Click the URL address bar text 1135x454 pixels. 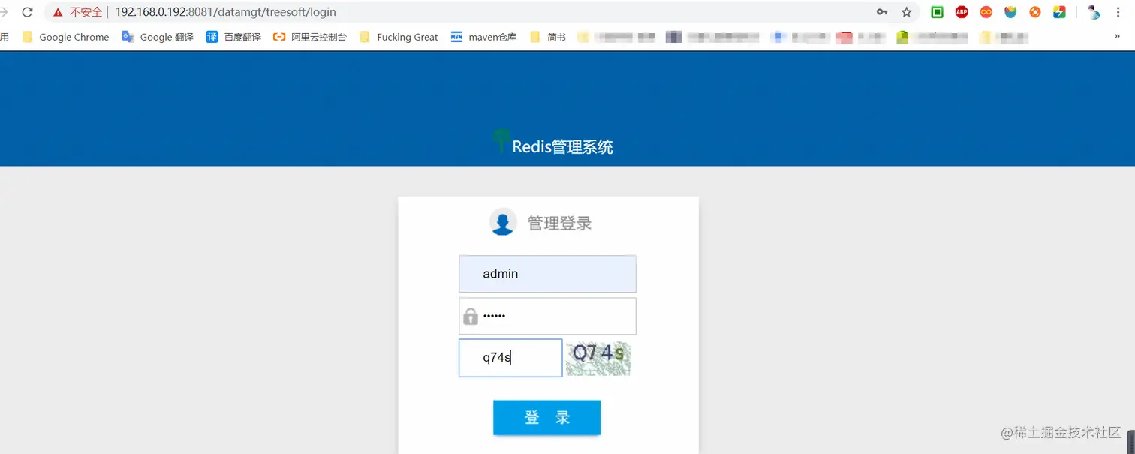point(225,12)
